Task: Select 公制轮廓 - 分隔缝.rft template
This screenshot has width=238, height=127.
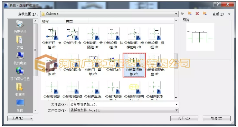Action: point(93,38)
